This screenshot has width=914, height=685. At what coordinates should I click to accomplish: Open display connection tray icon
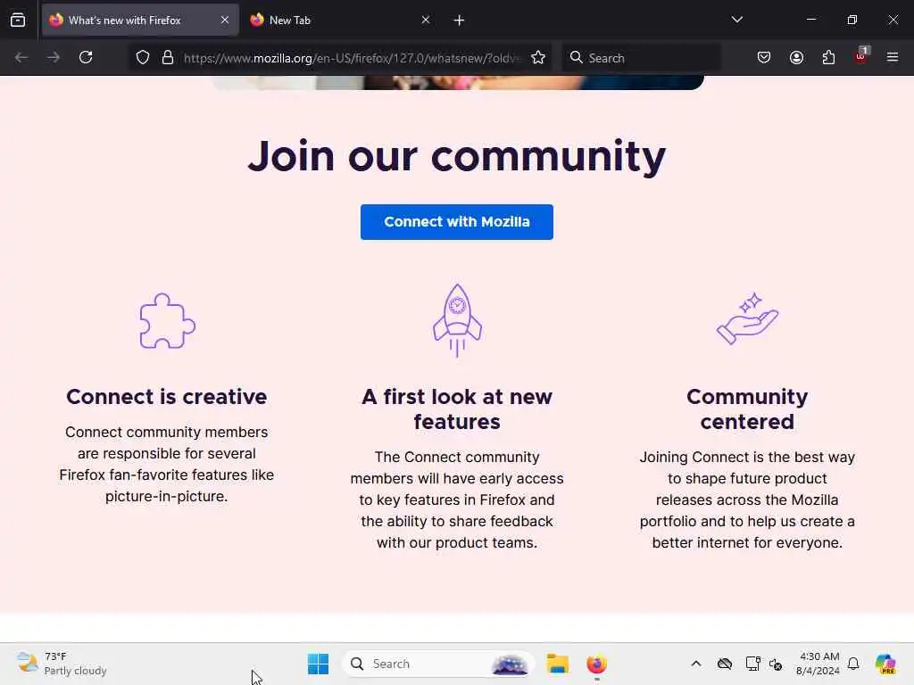(752, 664)
